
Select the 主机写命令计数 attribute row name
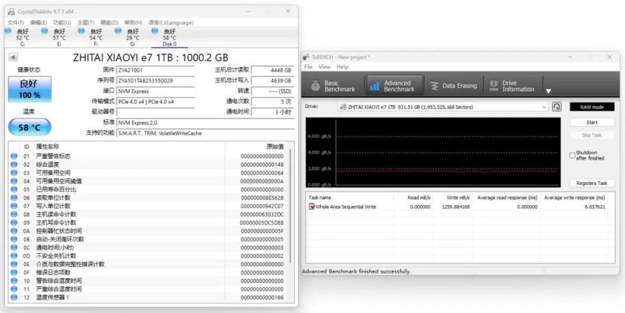coord(56,223)
